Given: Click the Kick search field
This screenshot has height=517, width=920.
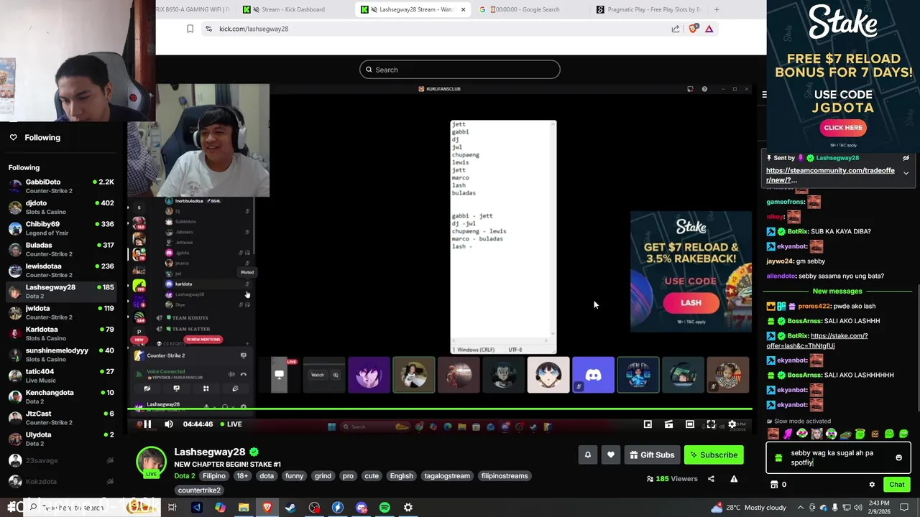Looking at the screenshot, I should coord(460,70).
